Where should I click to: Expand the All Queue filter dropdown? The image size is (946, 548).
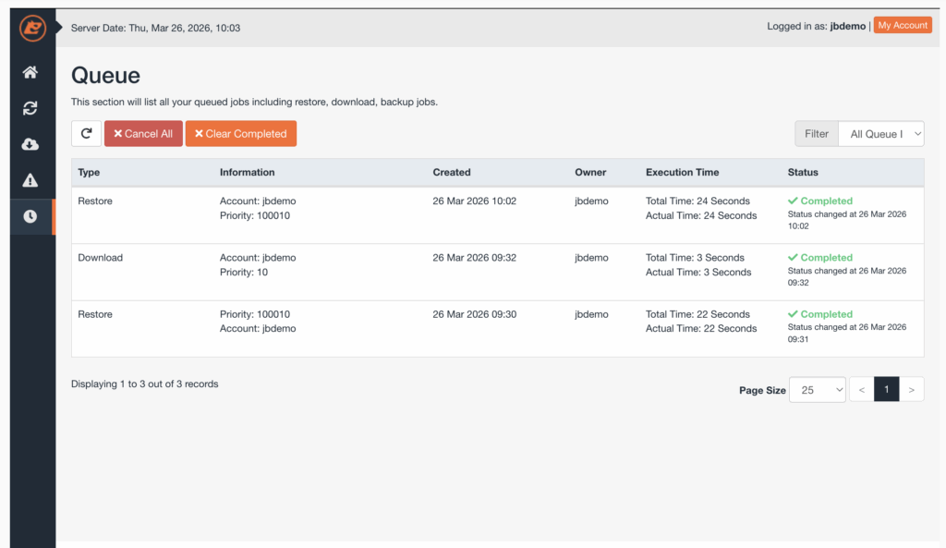coord(880,134)
